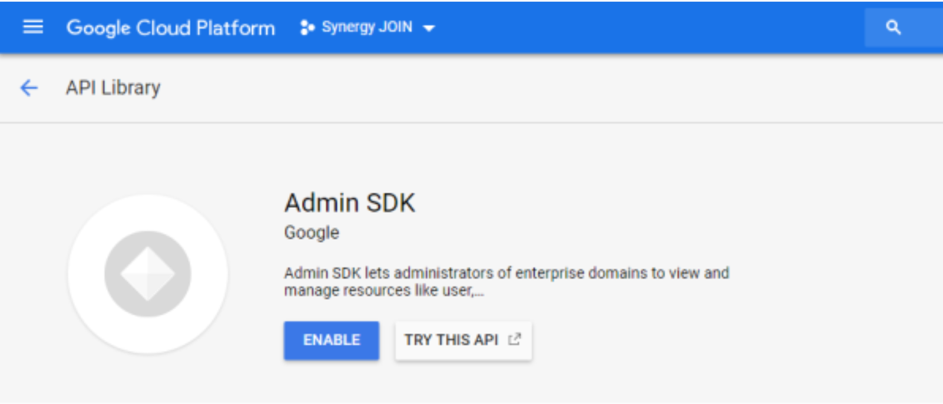
Task: Click the Admin SDK logo image
Action: click(148, 274)
